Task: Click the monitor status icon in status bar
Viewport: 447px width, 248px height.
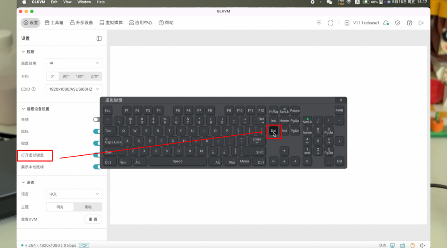Action: pos(392,245)
